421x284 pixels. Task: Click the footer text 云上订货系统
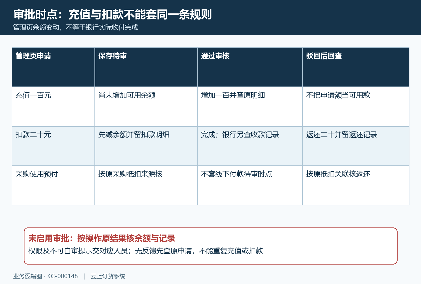coord(108,276)
